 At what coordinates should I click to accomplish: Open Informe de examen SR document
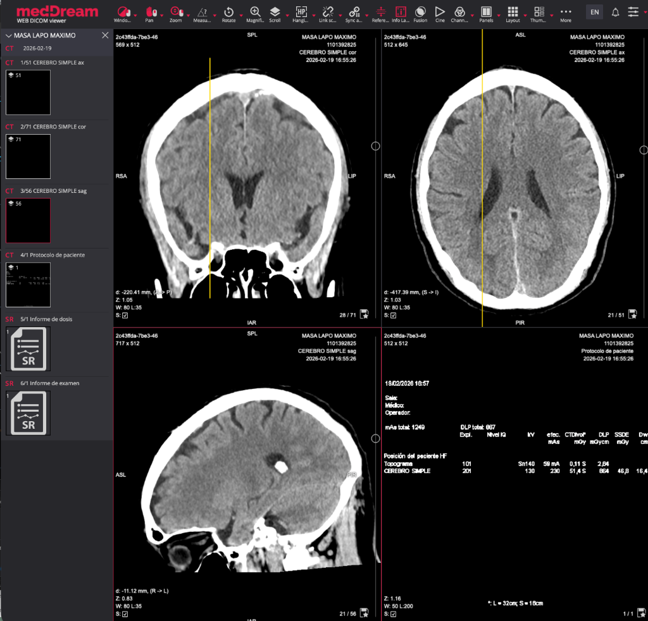click(x=28, y=413)
